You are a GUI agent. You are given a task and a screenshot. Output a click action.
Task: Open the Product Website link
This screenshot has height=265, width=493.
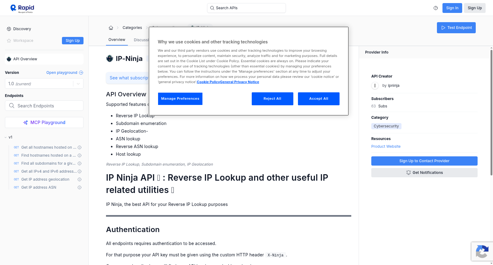(x=386, y=147)
